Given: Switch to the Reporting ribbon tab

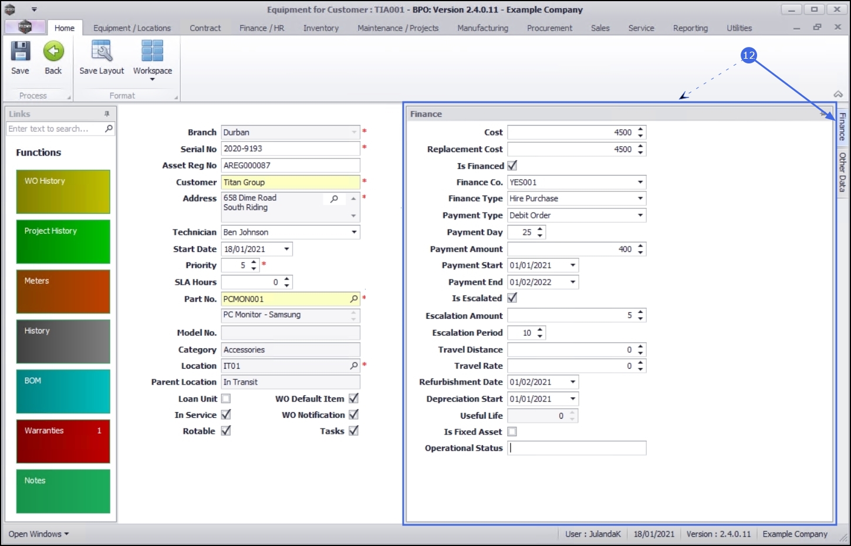Looking at the screenshot, I should [x=690, y=28].
